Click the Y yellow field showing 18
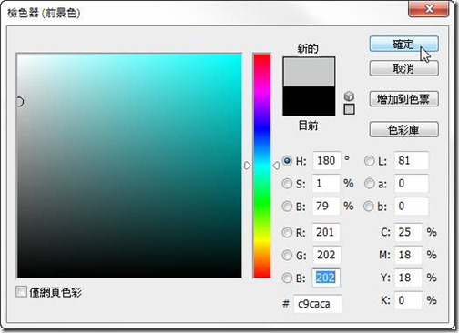Screen dimensions: 459x333 pos(408,277)
